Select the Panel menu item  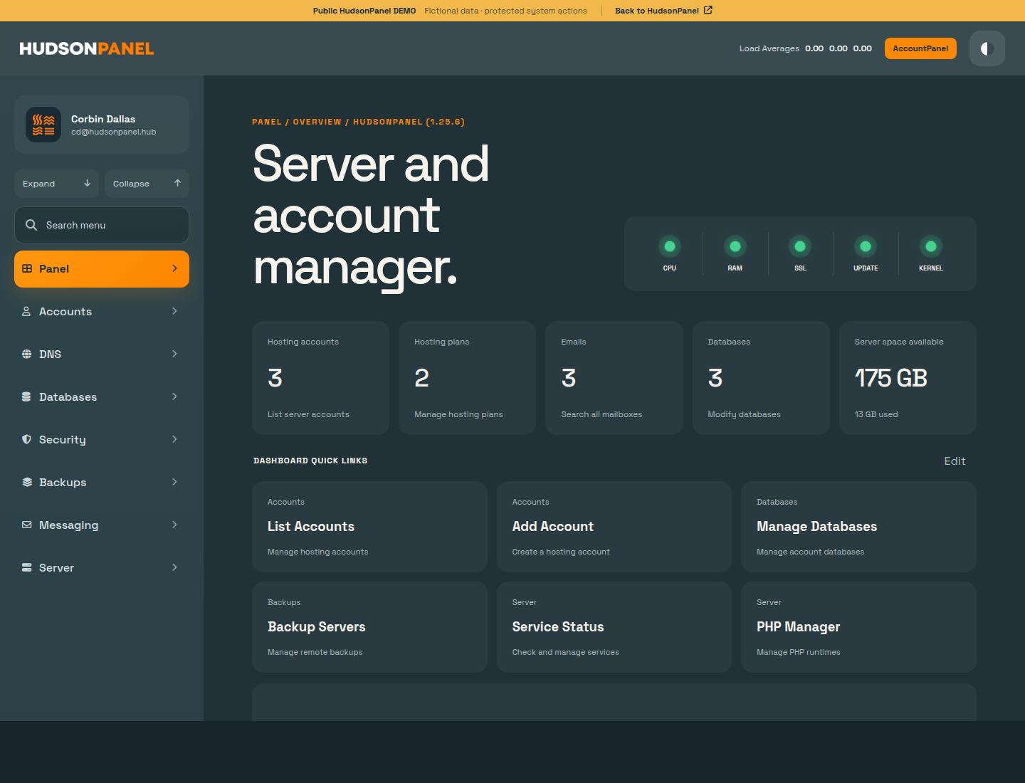102,269
